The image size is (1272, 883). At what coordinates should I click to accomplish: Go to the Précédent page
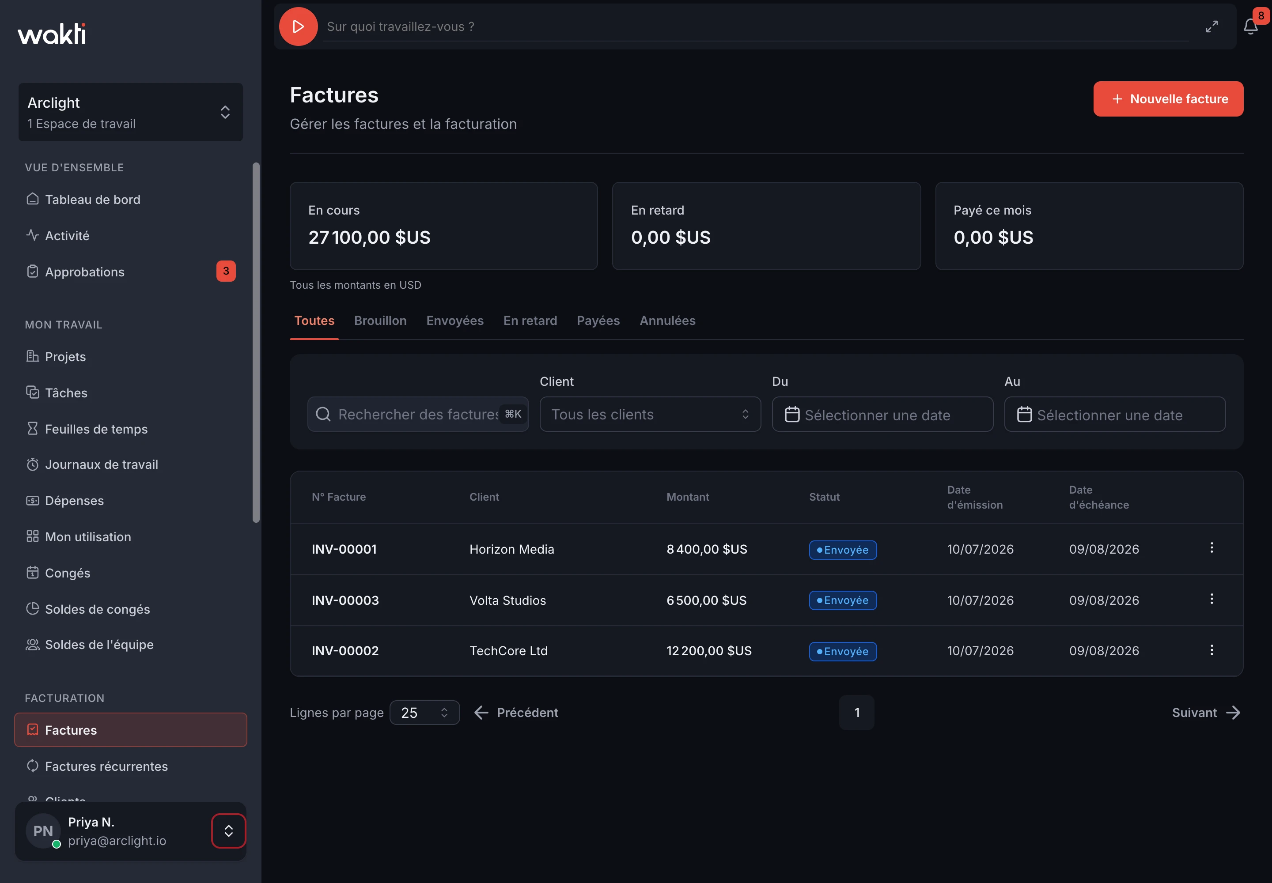coord(516,713)
